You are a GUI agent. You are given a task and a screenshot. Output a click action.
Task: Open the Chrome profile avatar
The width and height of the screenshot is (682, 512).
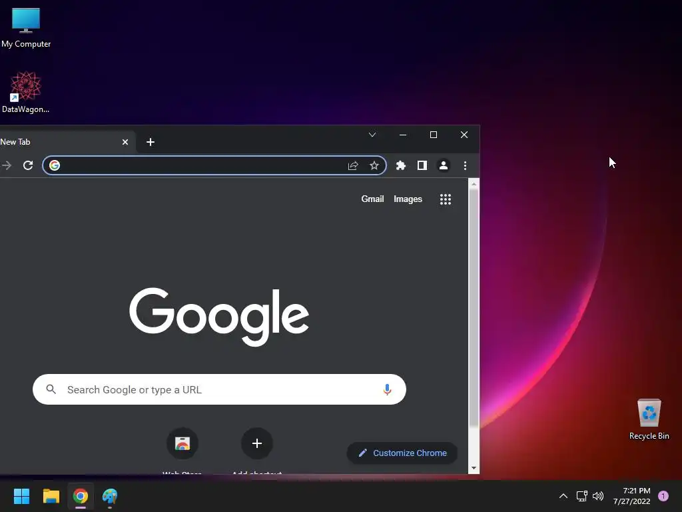[443, 165]
